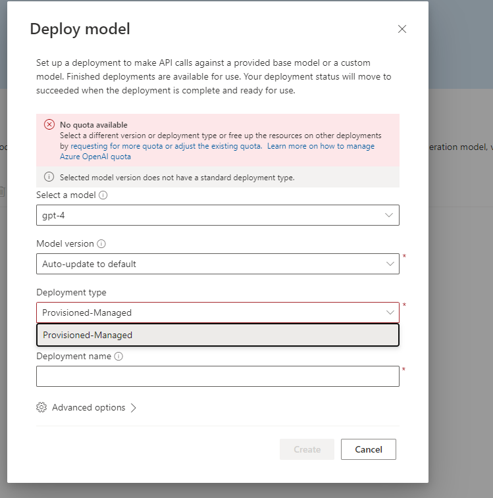Image resolution: width=493 pixels, height=498 pixels.
Task: Expand the Advanced options chevron
Action: [x=134, y=407]
